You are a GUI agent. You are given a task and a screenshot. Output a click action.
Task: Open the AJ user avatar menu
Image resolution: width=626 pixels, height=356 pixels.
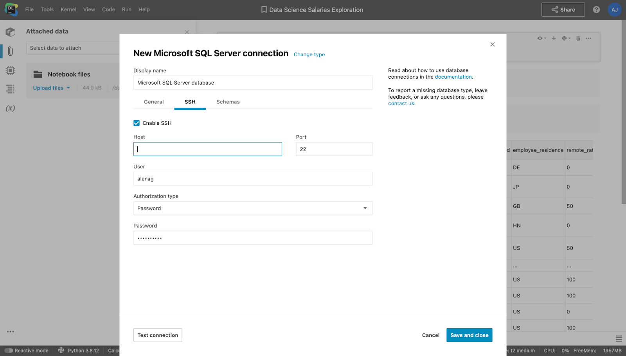pos(615,10)
